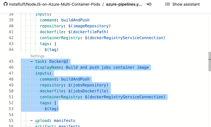Click the azure-pipelines.y... file name
Screen dimensions: 211x127
pos(124,4)
